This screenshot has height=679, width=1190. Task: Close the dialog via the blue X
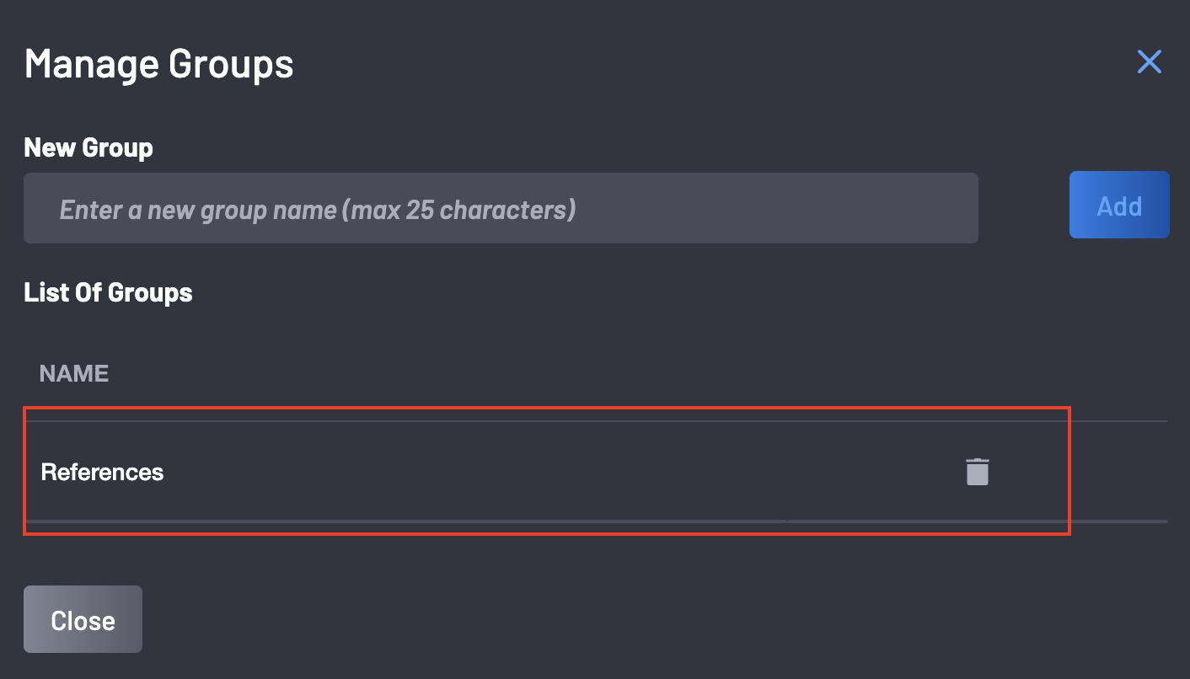tap(1149, 61)
